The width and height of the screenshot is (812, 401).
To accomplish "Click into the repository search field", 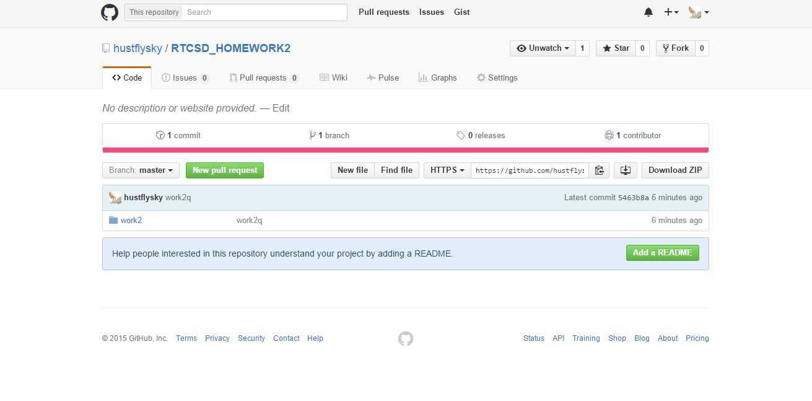I will (x=264, y=12).
